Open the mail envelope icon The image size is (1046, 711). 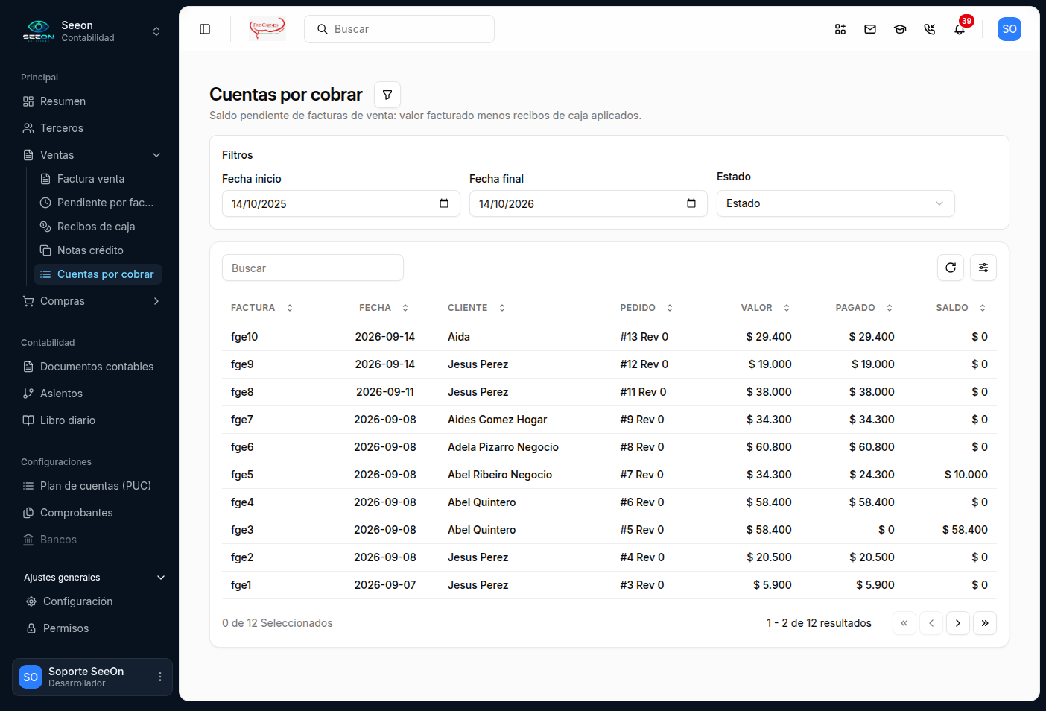coord(870,29)
